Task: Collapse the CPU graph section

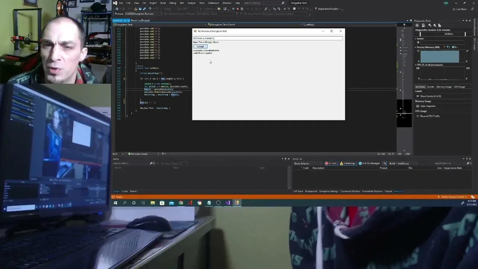Action: coord(416,65)
